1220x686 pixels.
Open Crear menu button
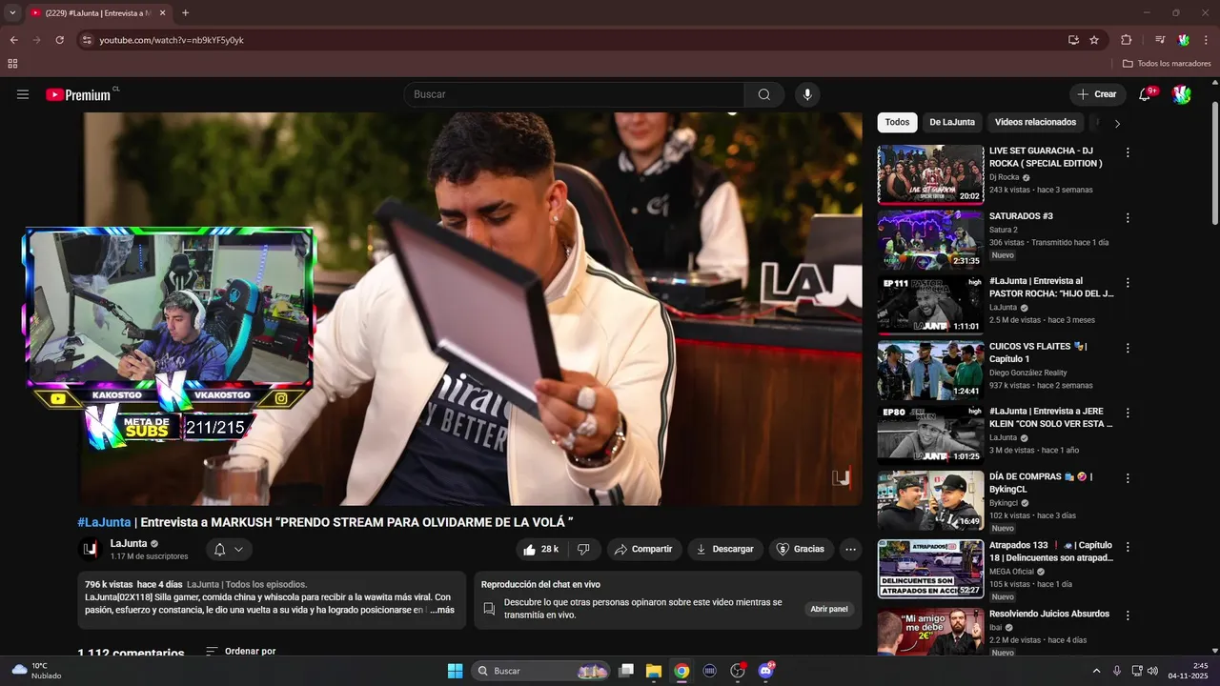coord(1097,94)
